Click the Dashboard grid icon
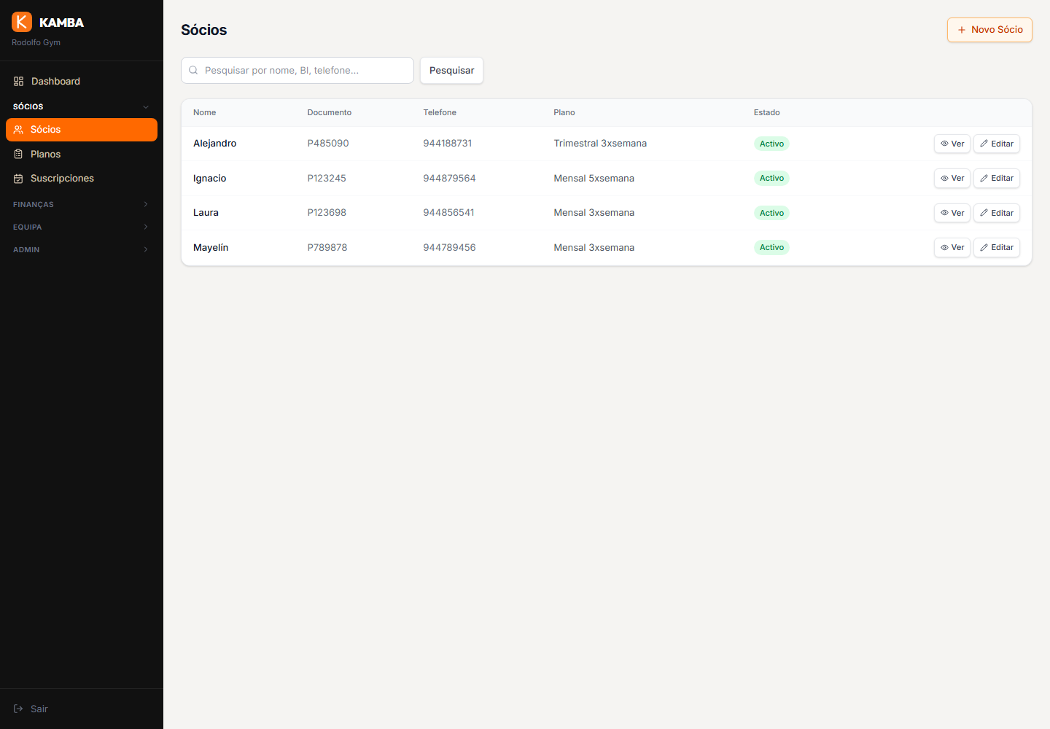The width and height of the screenshot is (1050, 729). point(18,82)
